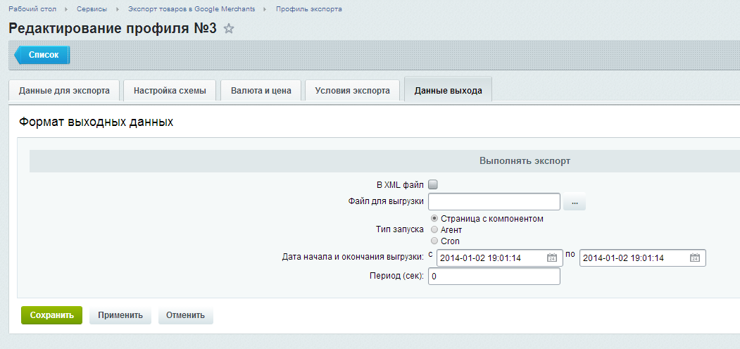Focus the 'Файл для выгрузки' text field
Screen dimensions: 740x349
(x=494, y=202)
